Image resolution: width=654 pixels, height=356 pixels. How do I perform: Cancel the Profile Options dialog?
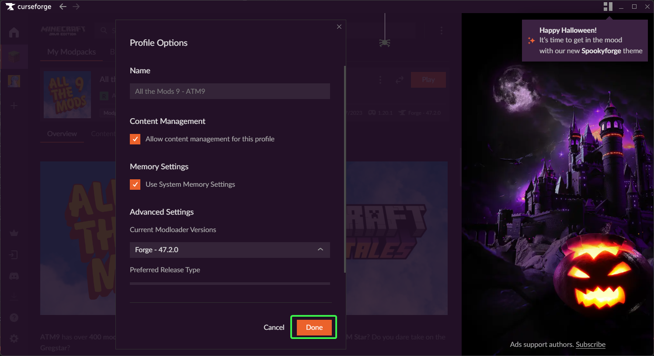click(x=274, y=327)
